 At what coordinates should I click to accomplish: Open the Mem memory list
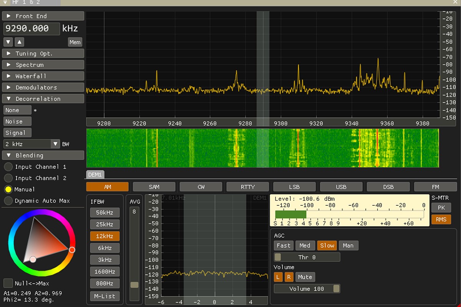tap(75, 42)
